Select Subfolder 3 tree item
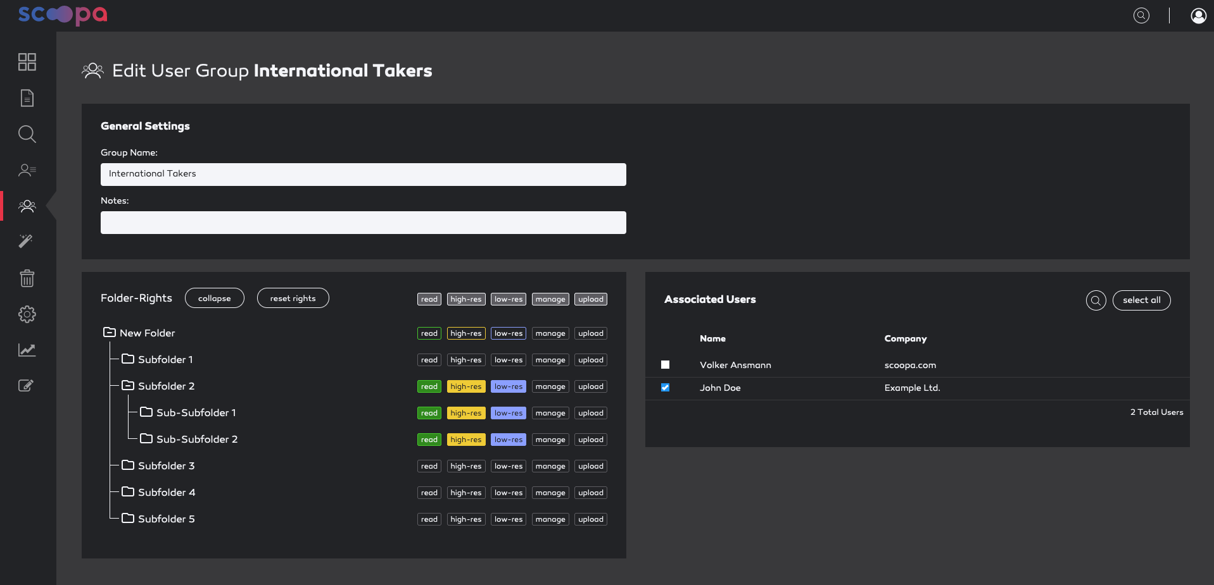1214x585 pixels. pyautogui.click(x=167, y=465)
